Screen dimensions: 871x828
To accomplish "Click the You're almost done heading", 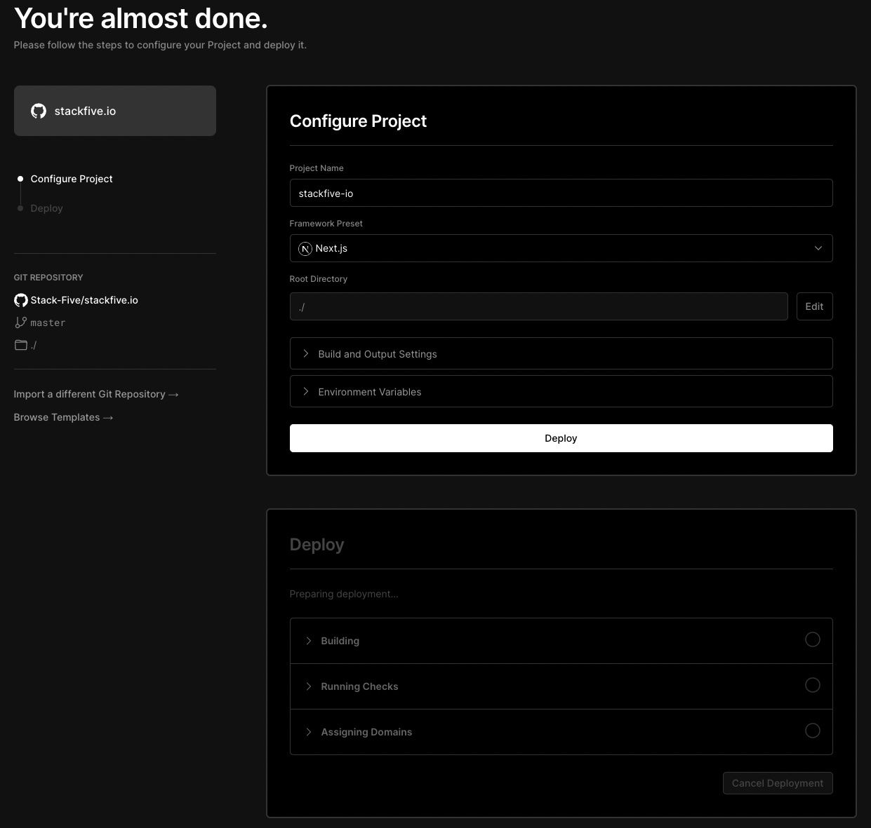I will [x=140, y=18].
